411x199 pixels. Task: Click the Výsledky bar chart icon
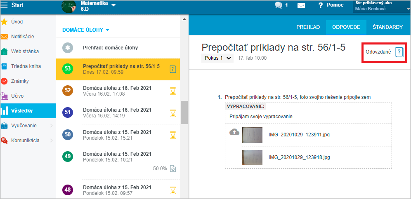click(x=4, y=111)
